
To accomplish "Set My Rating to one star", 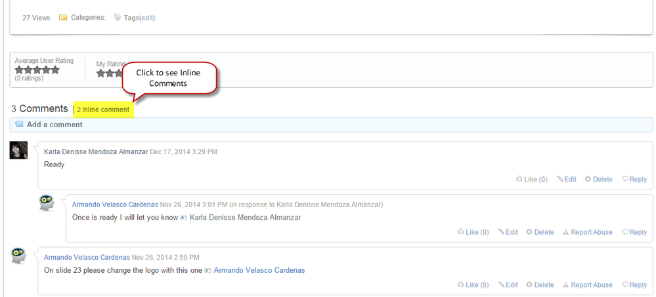I will tap(101, 73).
